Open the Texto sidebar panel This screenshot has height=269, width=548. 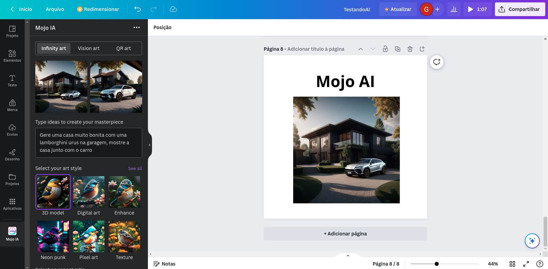tap(12, 81)
